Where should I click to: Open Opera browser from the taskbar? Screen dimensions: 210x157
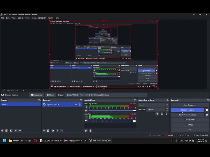point(35,141)
